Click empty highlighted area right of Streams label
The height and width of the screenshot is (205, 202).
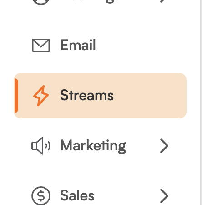[149, 96]
